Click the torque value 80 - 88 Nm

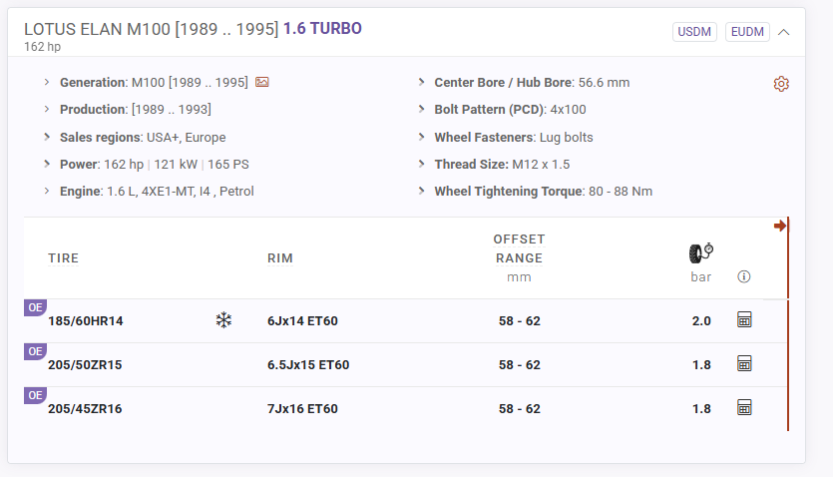click(x=621, y=192)
